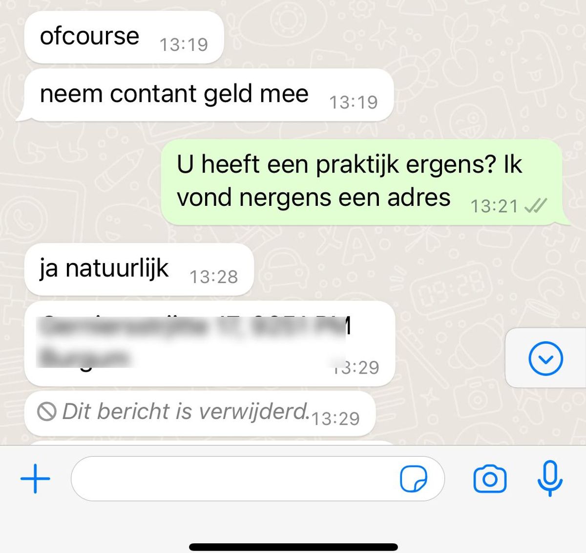The height and width of the screenshot is (553, 586).
Task: Tap the microphone voice message icon
Action: tap(550, 478)
